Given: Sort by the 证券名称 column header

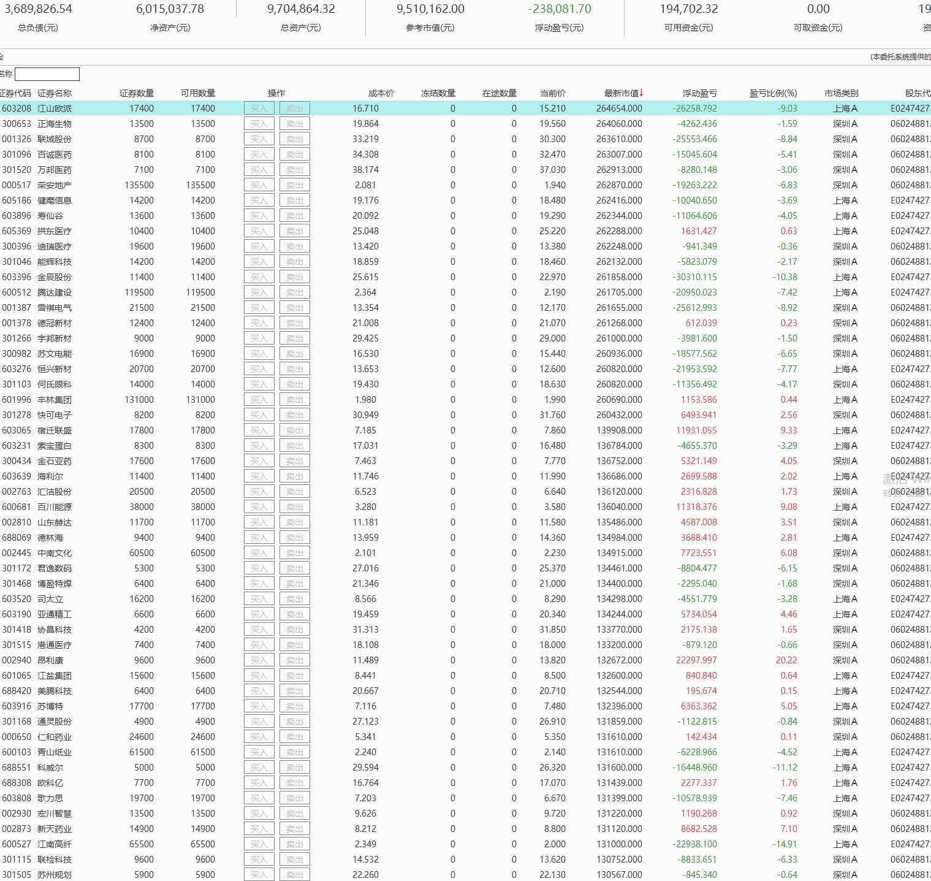Looking at the screenshot, I should coord(55,93).
